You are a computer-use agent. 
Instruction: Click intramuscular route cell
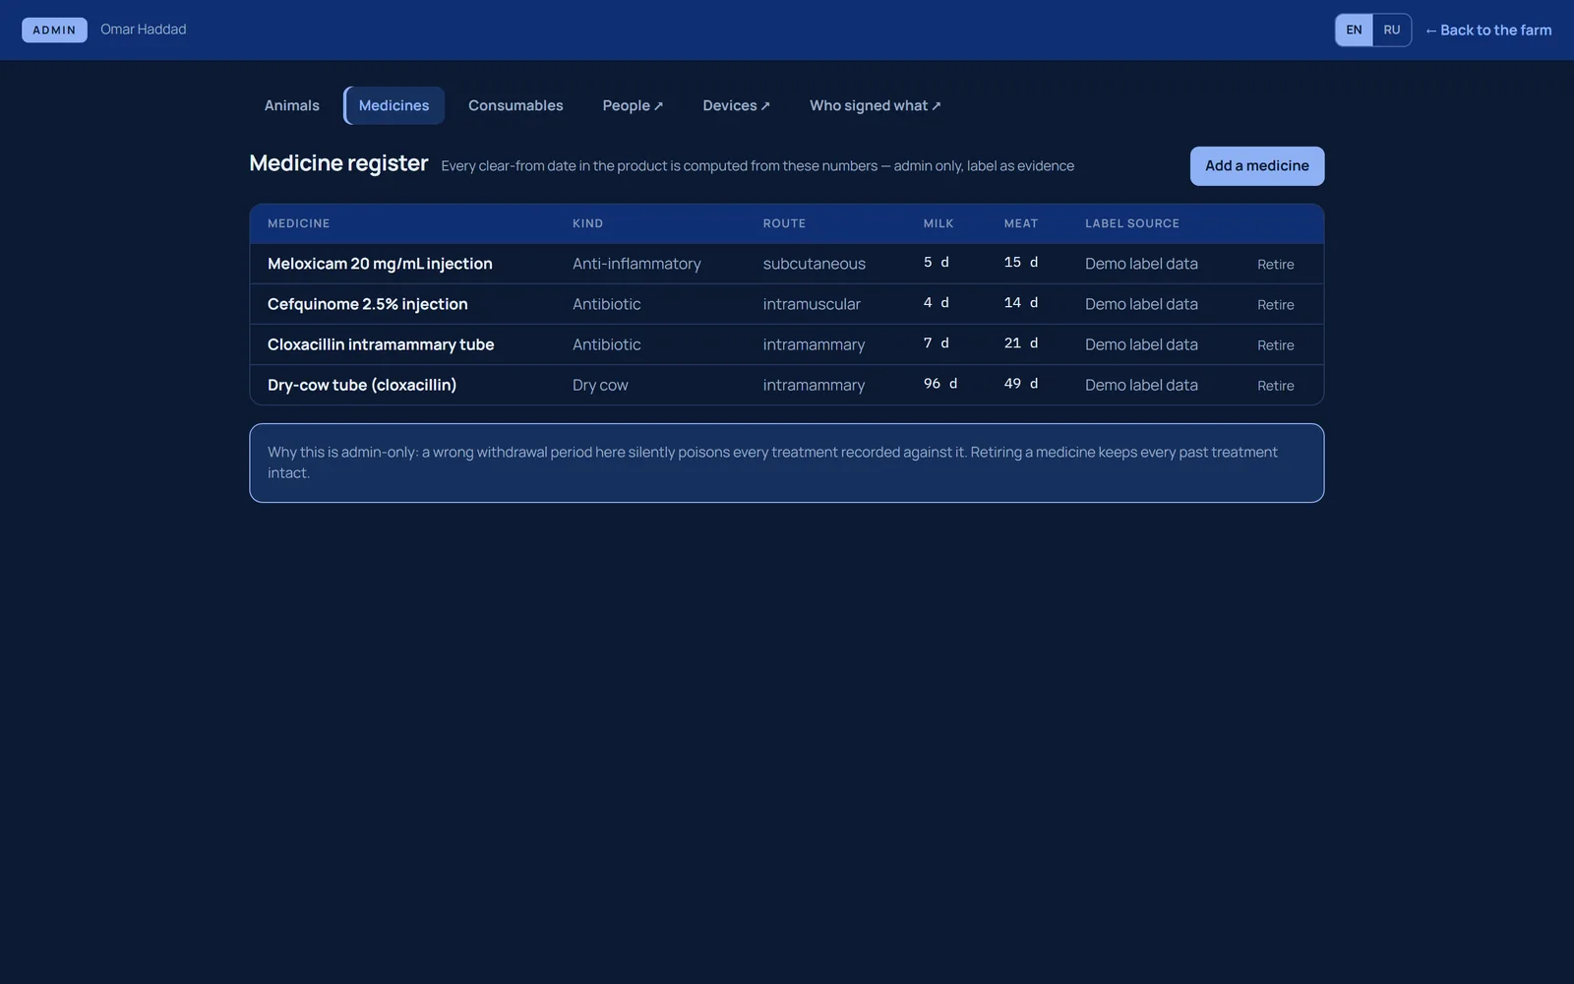812,304
